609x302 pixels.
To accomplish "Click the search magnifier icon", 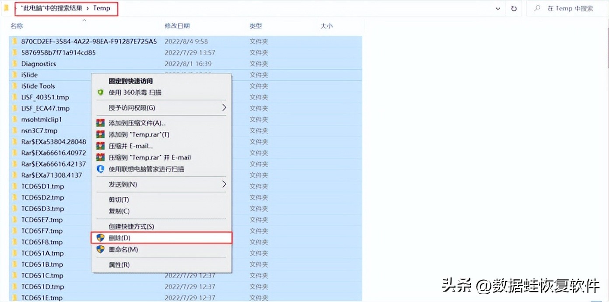I will click(537, 8).
